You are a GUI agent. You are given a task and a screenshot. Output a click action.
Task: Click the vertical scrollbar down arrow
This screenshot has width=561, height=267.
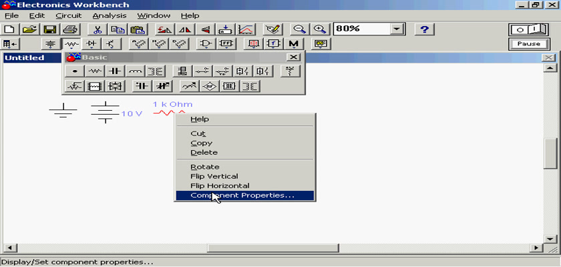550,238
